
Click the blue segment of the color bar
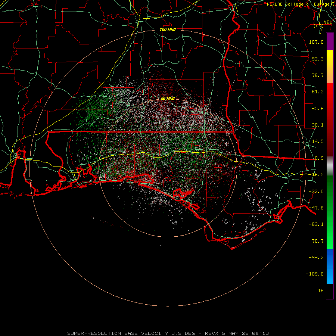330,266
